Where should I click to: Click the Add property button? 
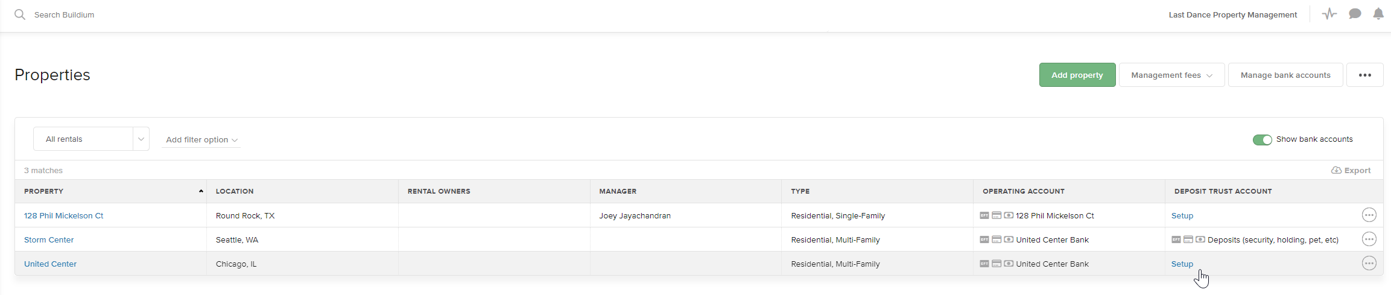(1077, 75)
